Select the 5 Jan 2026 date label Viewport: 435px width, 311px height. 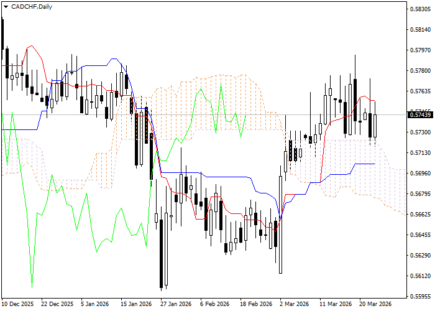tap(96, 304)
